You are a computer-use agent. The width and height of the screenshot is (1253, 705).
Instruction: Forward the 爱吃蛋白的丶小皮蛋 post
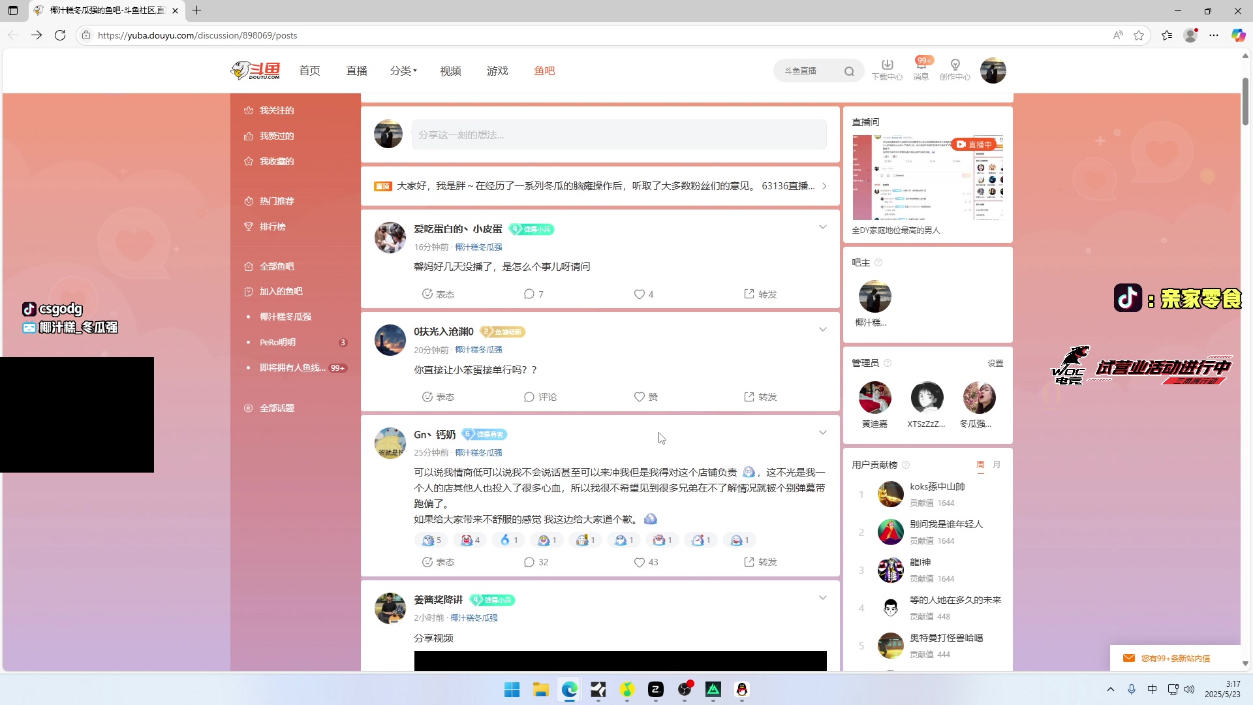(x=760, y=294)
